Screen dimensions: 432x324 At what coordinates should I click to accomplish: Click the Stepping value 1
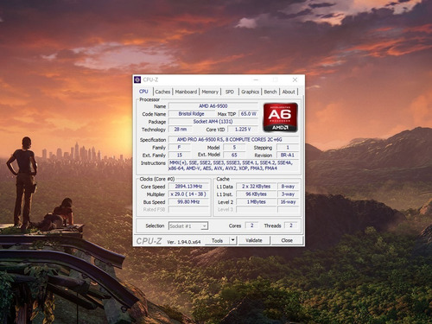click(288, 148)
